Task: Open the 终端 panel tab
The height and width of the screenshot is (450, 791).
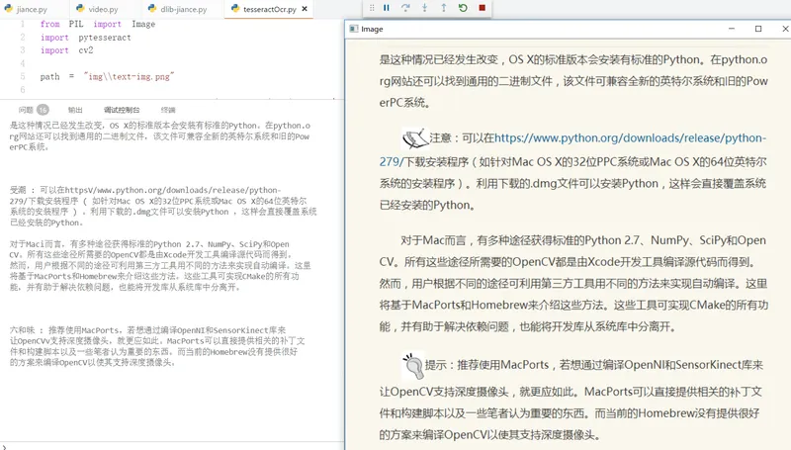Action: [168, 110]
